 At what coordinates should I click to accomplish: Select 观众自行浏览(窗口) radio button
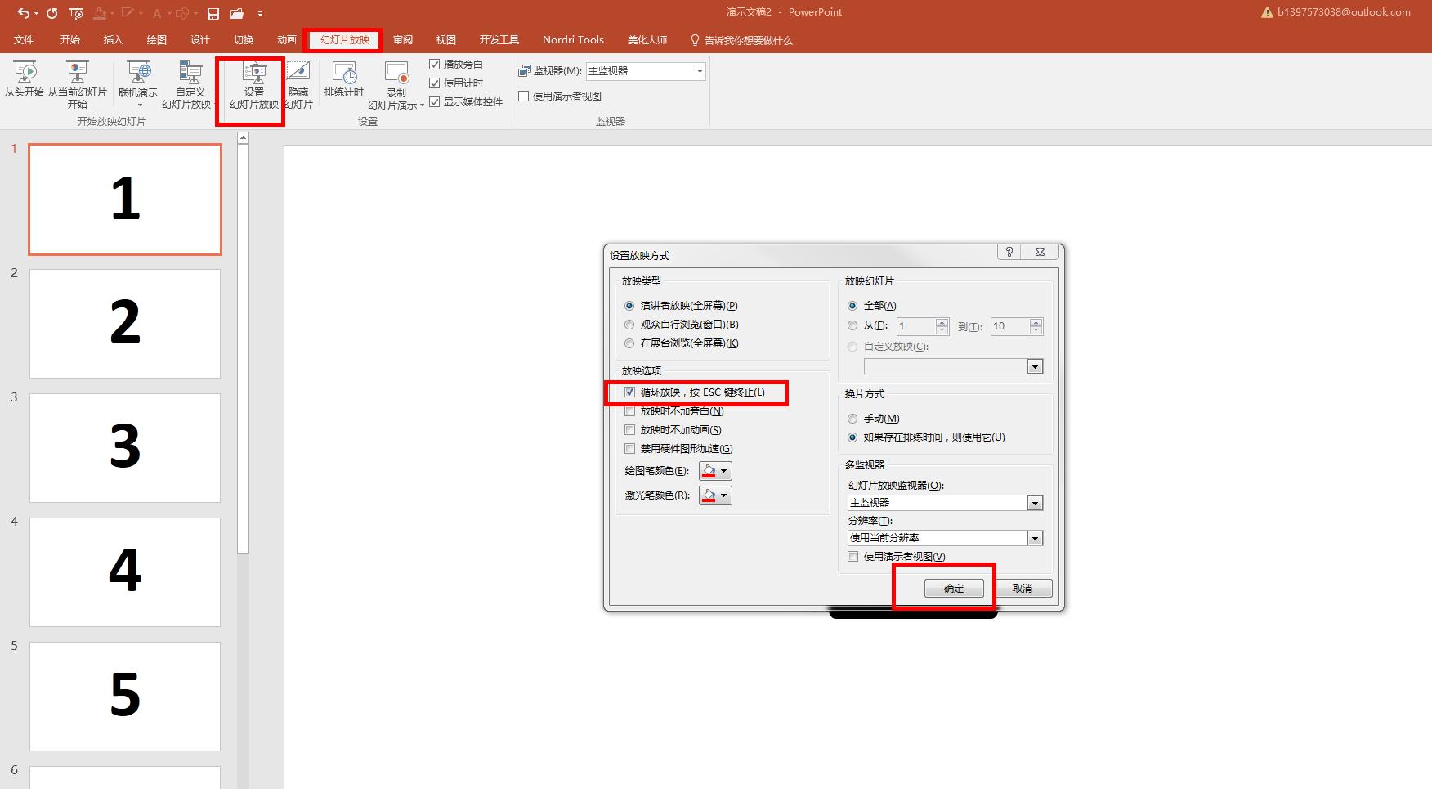tap(629, 325)
